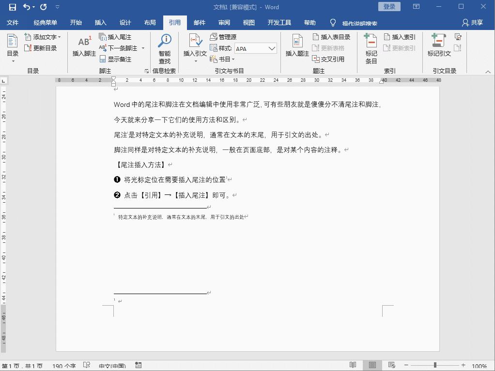Image resolution: width=495 pixels, height=371 pixels.
Task: Collapse the ribbon with the chevron
Action: click(x=488, y=72)
